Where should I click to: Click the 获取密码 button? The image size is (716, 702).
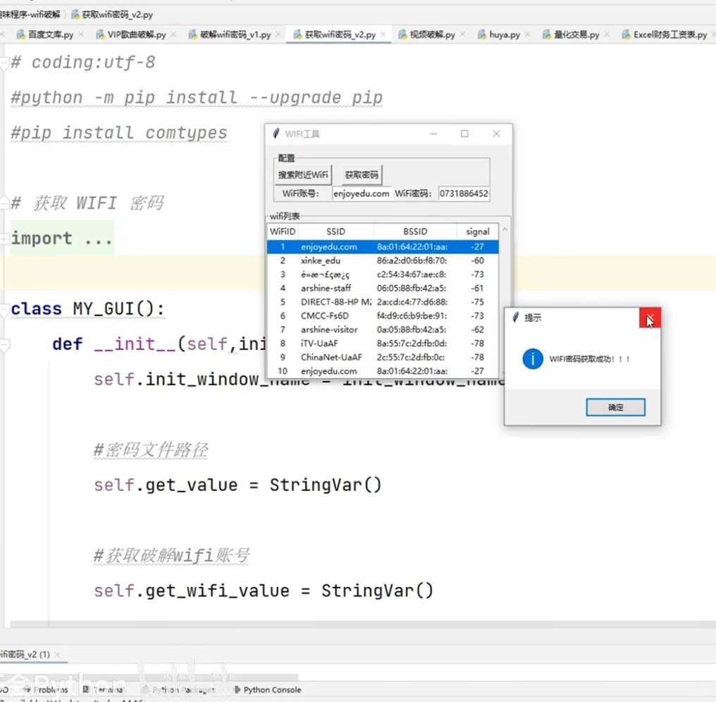coord(362,174)
